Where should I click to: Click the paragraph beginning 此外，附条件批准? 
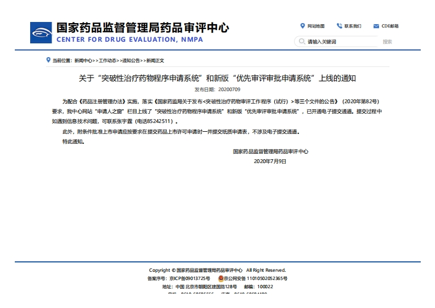(181, 132)
